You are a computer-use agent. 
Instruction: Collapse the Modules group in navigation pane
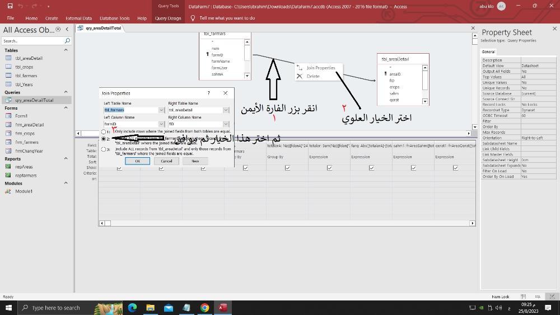pos(66,183)
